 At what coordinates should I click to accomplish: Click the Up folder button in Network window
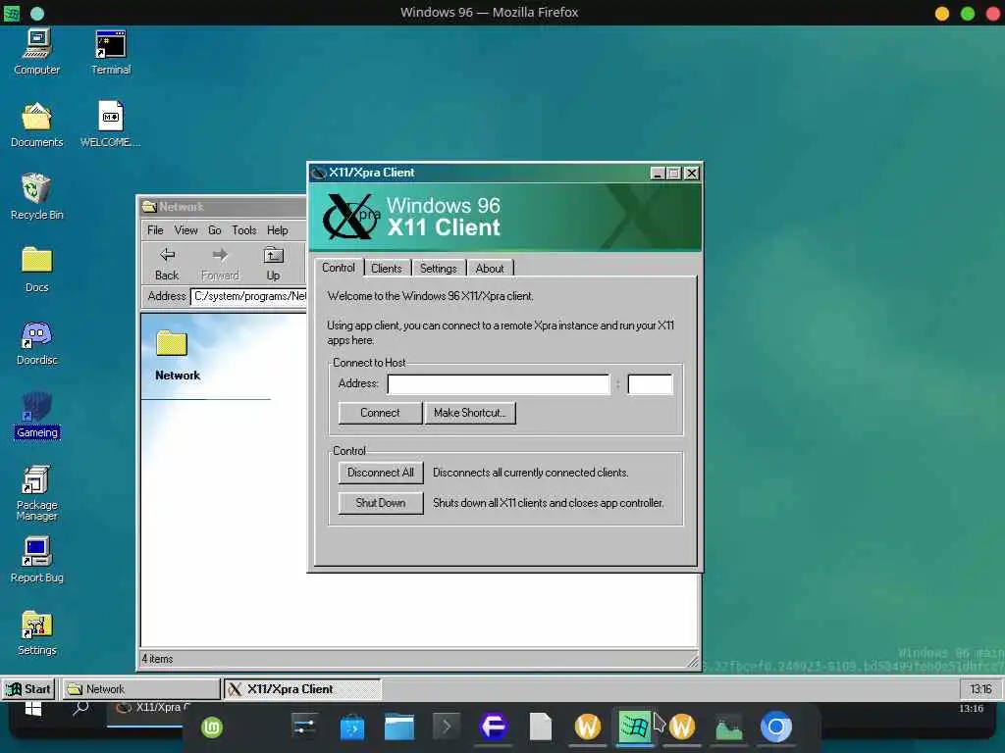pos(273,264)
